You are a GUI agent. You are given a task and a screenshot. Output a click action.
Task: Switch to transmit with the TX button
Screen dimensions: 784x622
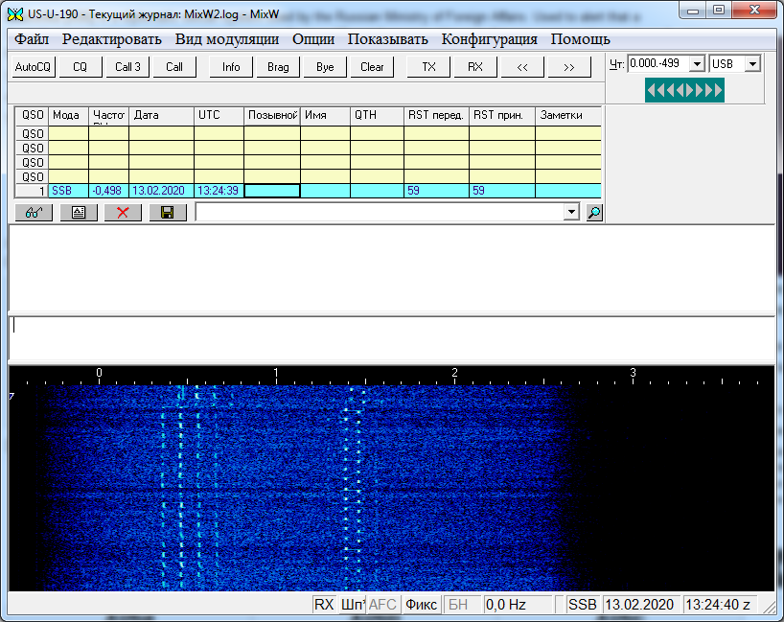pos(428,67)
